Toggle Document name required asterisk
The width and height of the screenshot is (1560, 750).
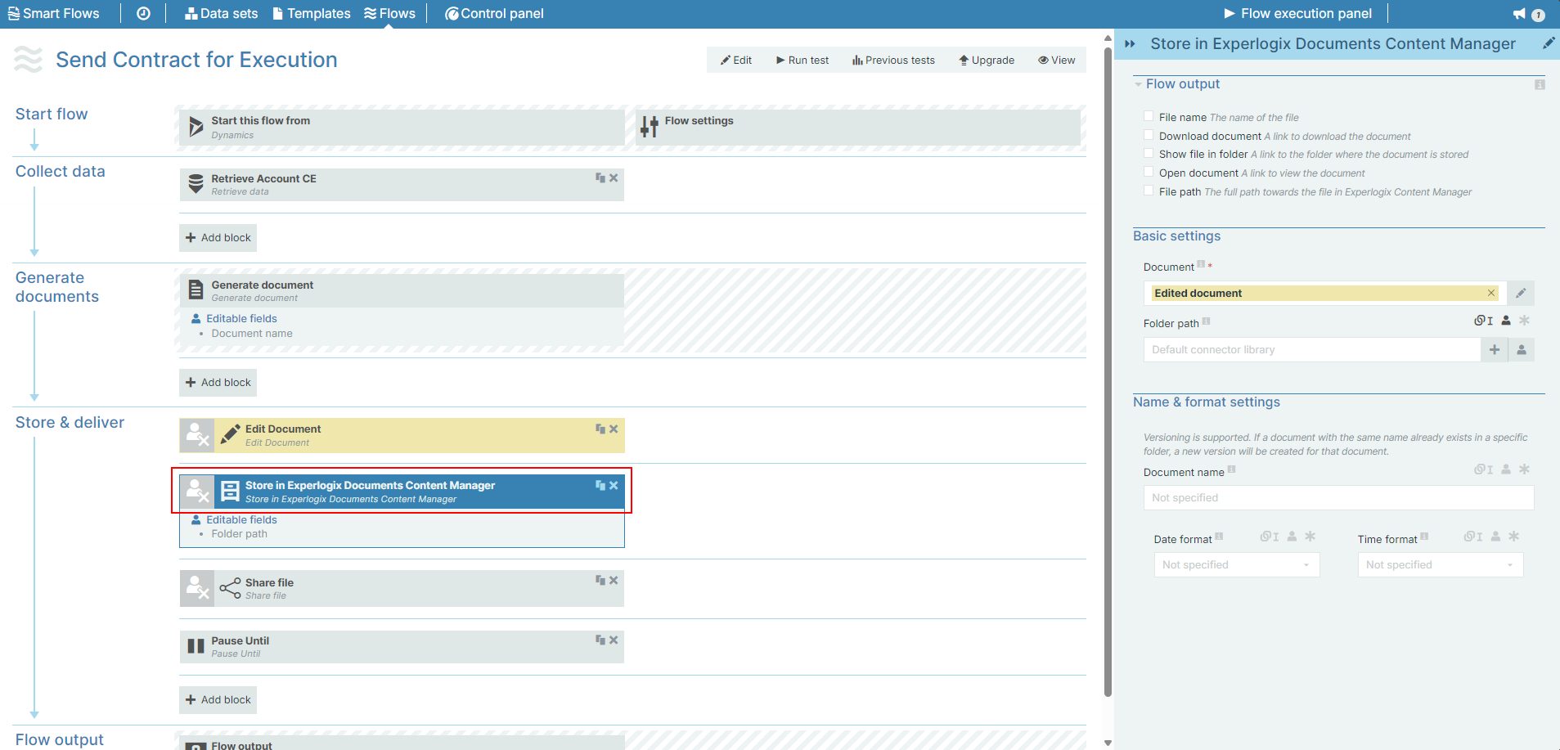(x=1524, y=469)
